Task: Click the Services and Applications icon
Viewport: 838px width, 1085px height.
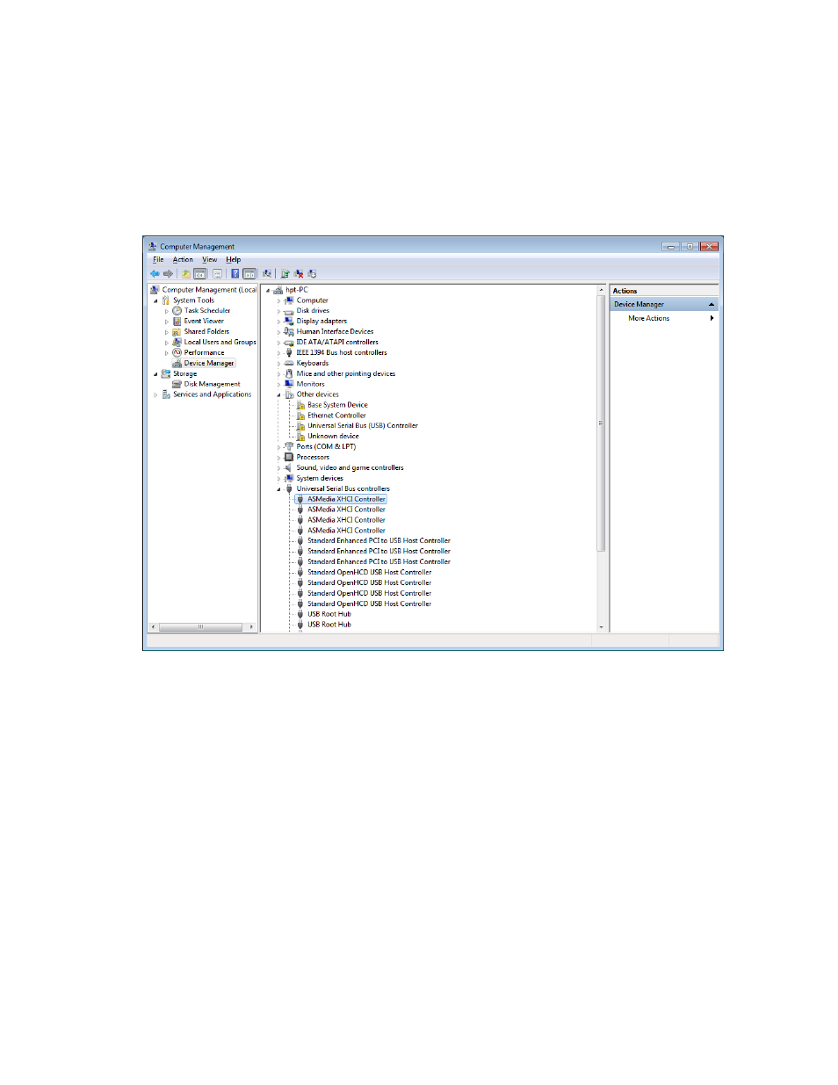Action: pos(166,394)
